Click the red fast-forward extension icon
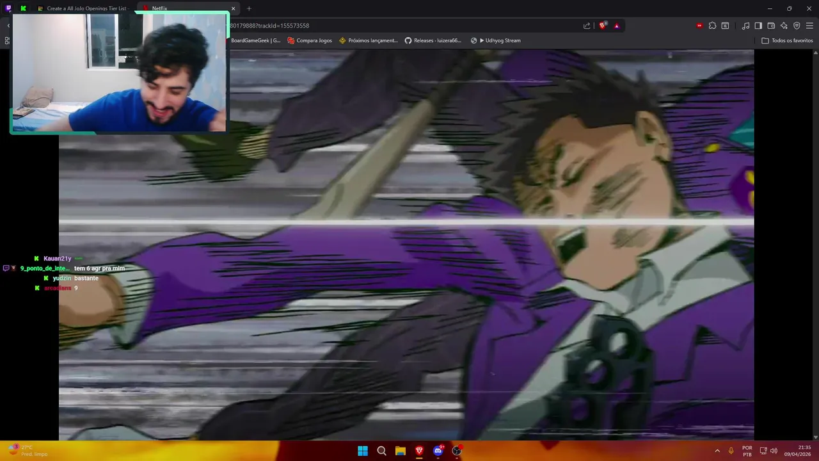The image size is (819, 461). [x=699, y=26]
